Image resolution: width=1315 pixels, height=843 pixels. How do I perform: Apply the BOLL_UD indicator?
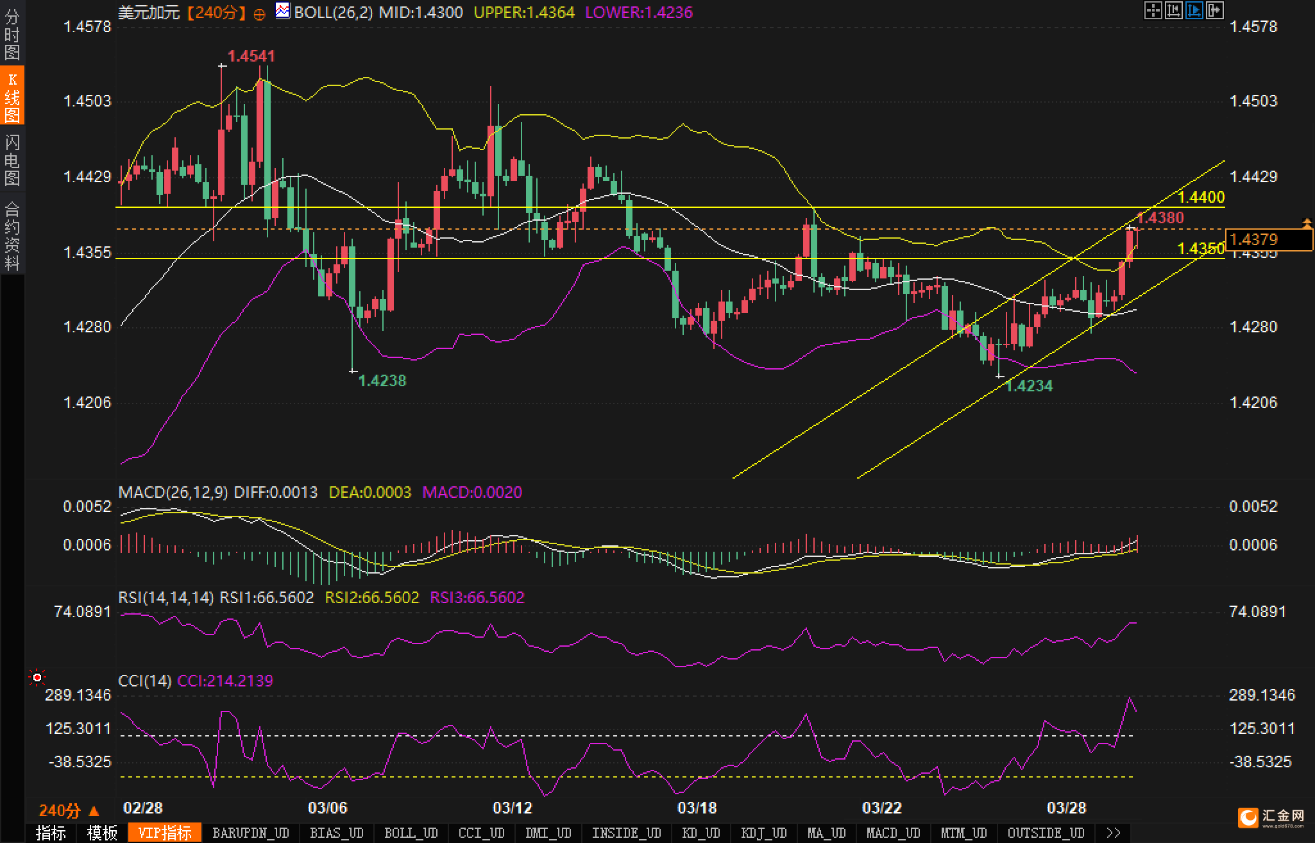tap(411, 833)
